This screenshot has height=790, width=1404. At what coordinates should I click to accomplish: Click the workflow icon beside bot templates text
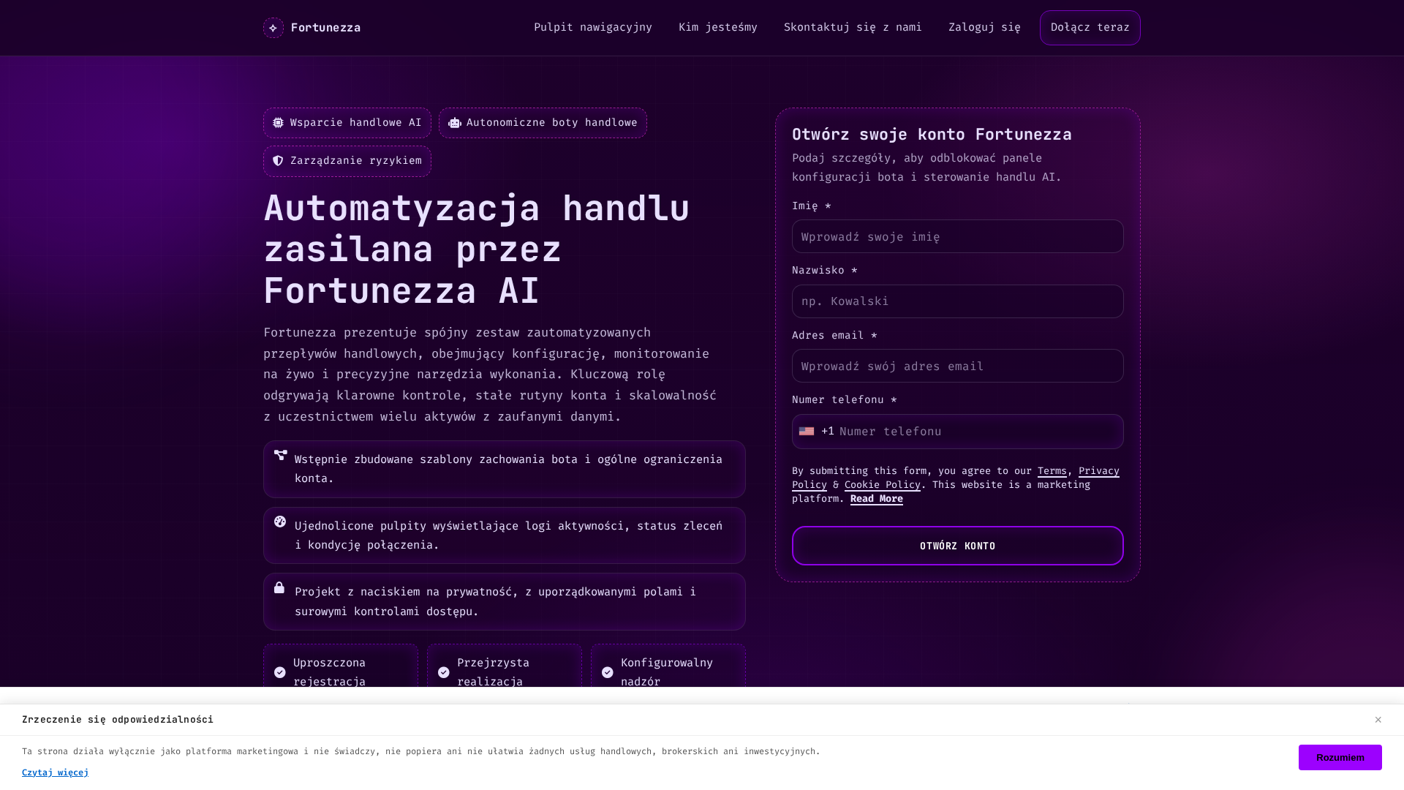(x=280, y=455)
